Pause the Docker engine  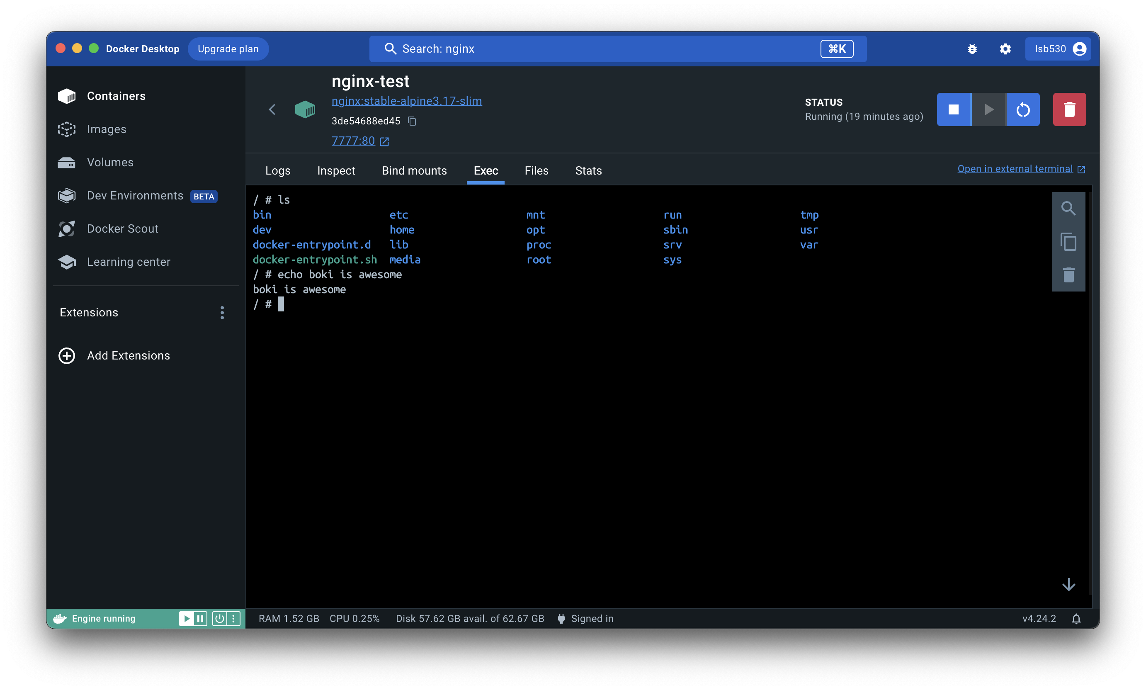point(200,618)
